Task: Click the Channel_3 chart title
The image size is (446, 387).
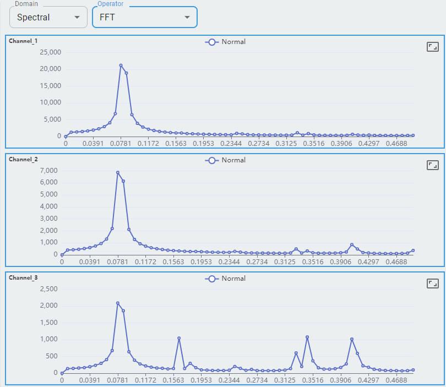Action: coord(23,278)
